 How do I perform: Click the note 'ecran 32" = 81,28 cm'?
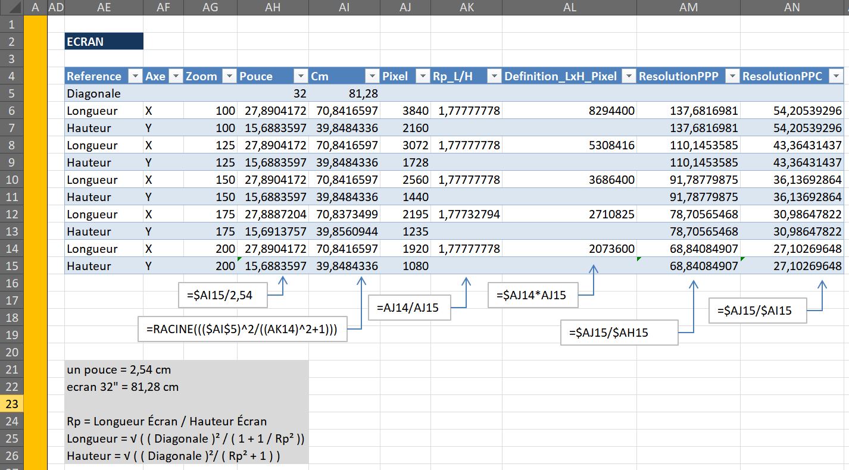123,387
